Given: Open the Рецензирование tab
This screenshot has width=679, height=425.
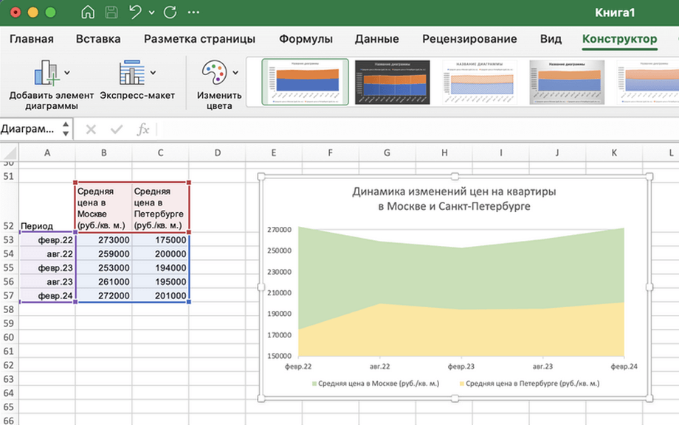Looking at the screenshot, I should [469, 39].
